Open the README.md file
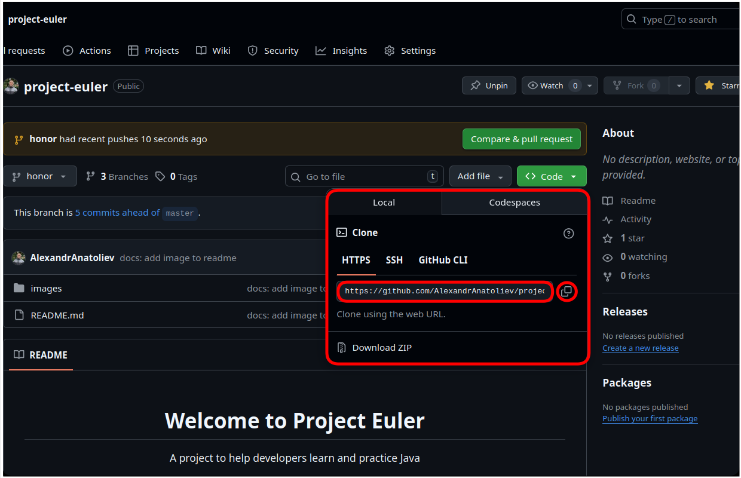Screen dimensions: 741x478 tap(57, 315)
